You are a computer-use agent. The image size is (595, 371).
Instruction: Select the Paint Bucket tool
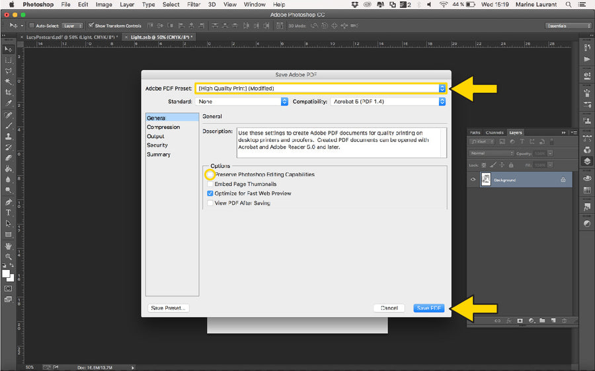point(8,168)
